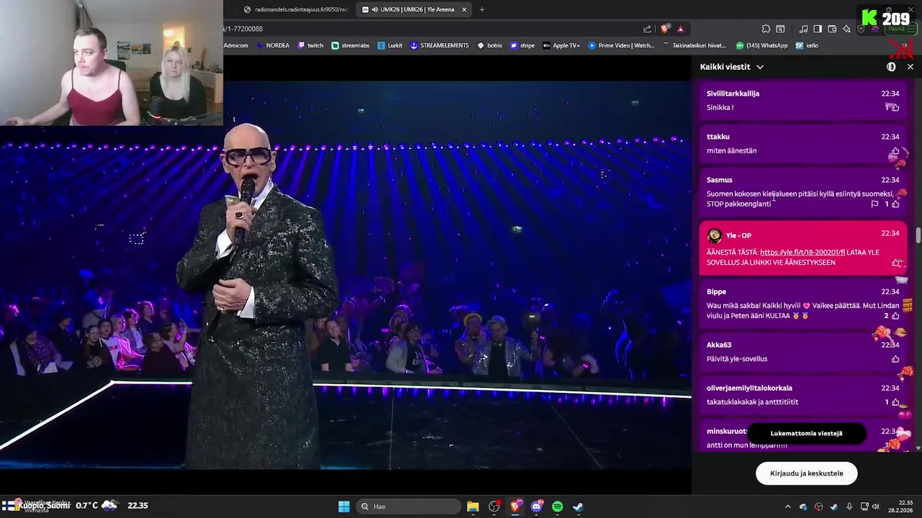922x518 pixels.
Task: Flag the Sasmus comment as inappropriate
Action: click(874, 204)
